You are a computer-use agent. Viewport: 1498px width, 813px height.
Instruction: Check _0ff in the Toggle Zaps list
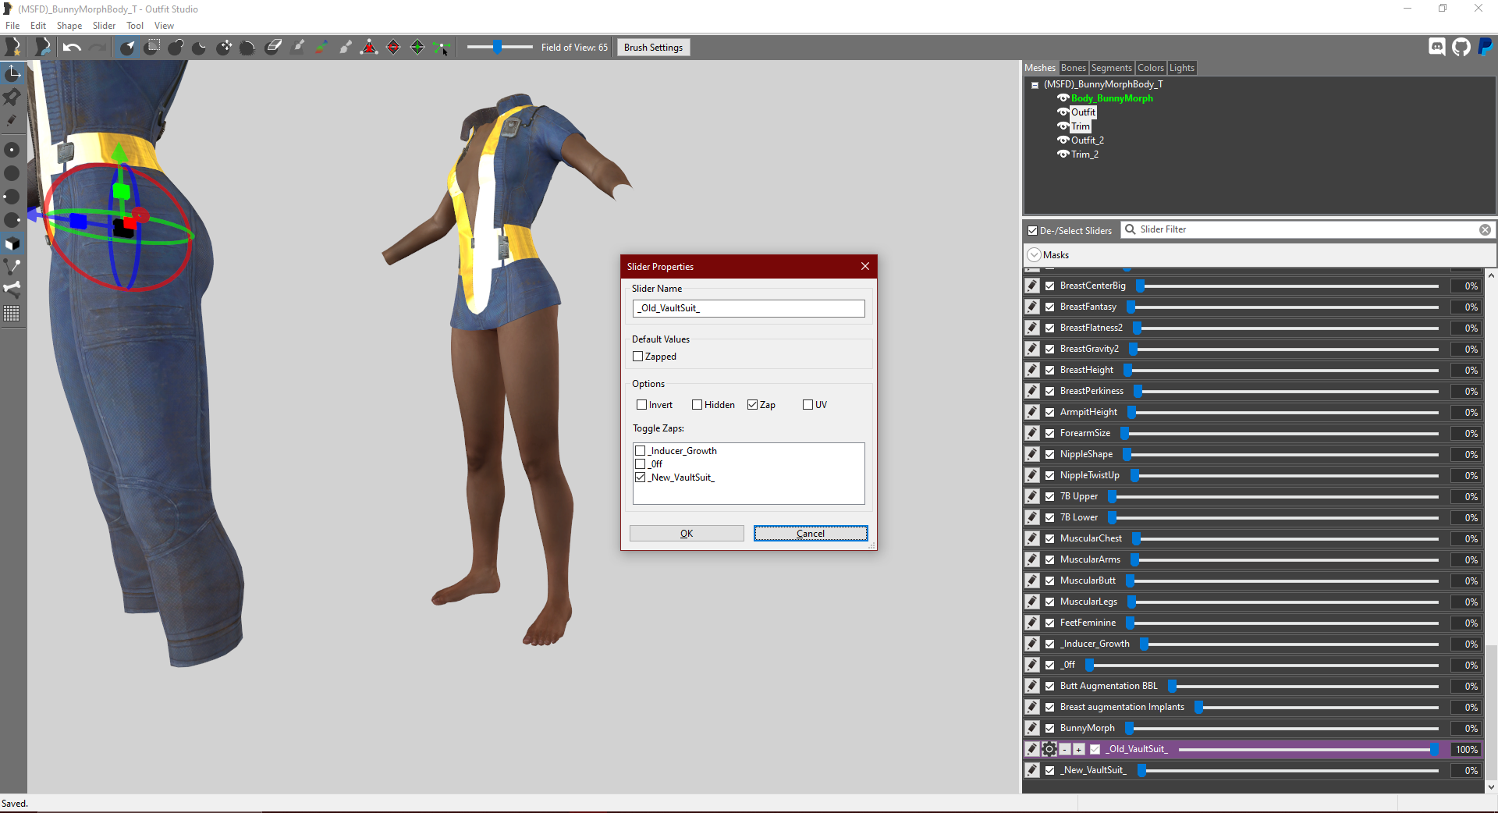641,464
